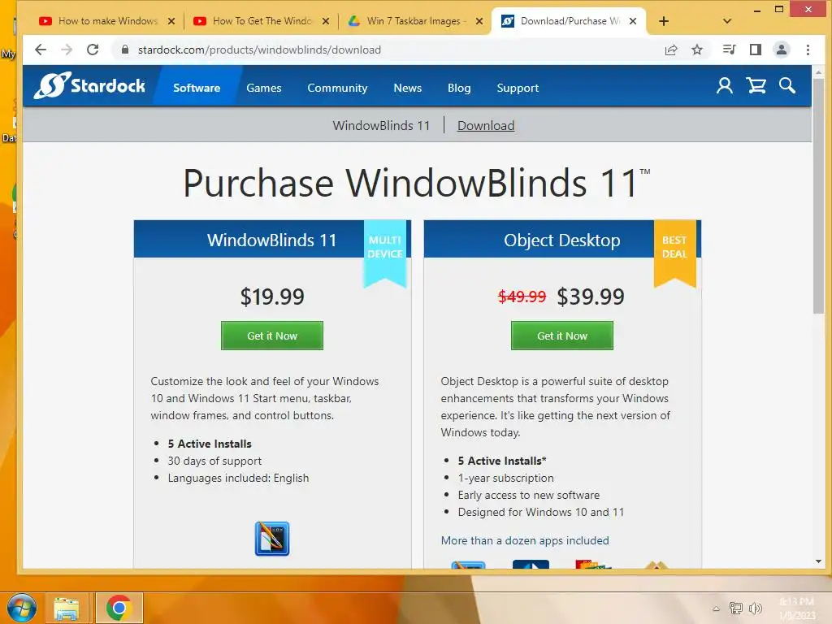Reload the page with the refresh icon
Viewport: 832px width, 624px height.
pos(93,50)
